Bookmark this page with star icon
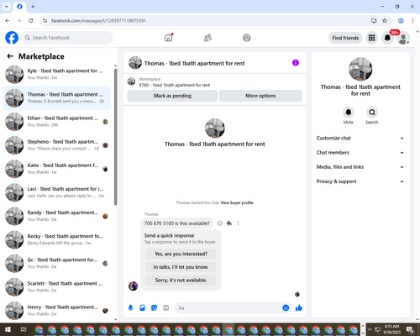This screenshot has width=420, height=336. coord(385,21)
